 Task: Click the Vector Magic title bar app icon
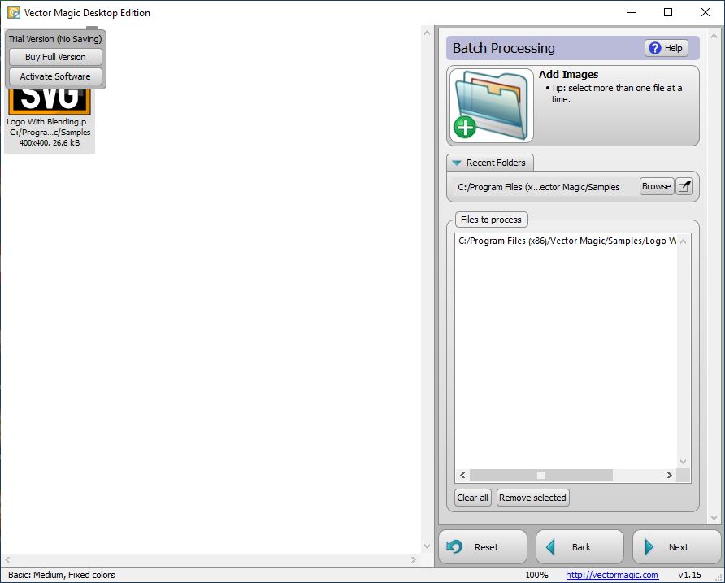point(14,12)
